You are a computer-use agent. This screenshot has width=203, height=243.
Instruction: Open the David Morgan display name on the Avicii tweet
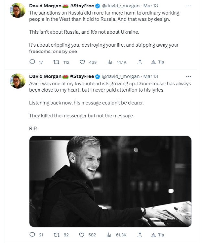click(45, 76)
